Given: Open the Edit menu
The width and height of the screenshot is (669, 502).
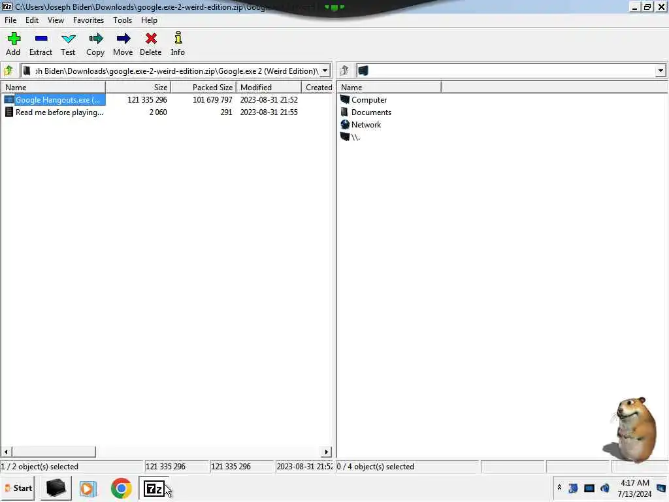Looking at the screenshot, I should (x=32, y=20).
